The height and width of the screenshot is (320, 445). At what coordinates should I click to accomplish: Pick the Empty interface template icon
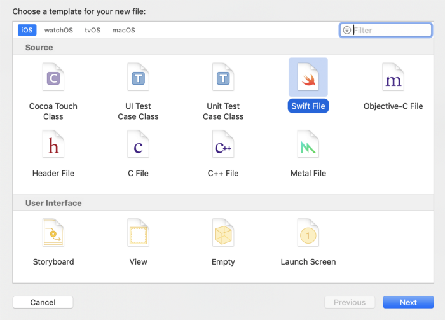coord(223,235)
